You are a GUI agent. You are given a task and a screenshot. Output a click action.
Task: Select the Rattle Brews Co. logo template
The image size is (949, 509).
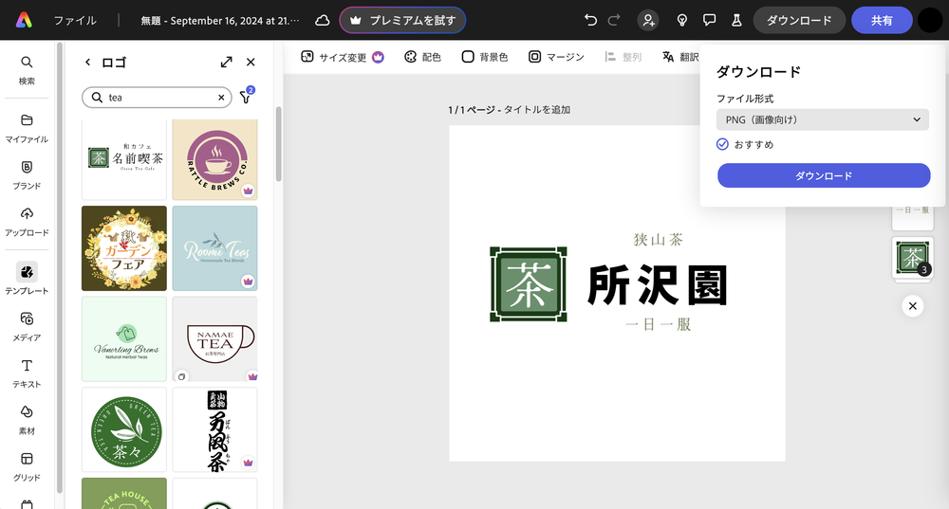[214, 159]
